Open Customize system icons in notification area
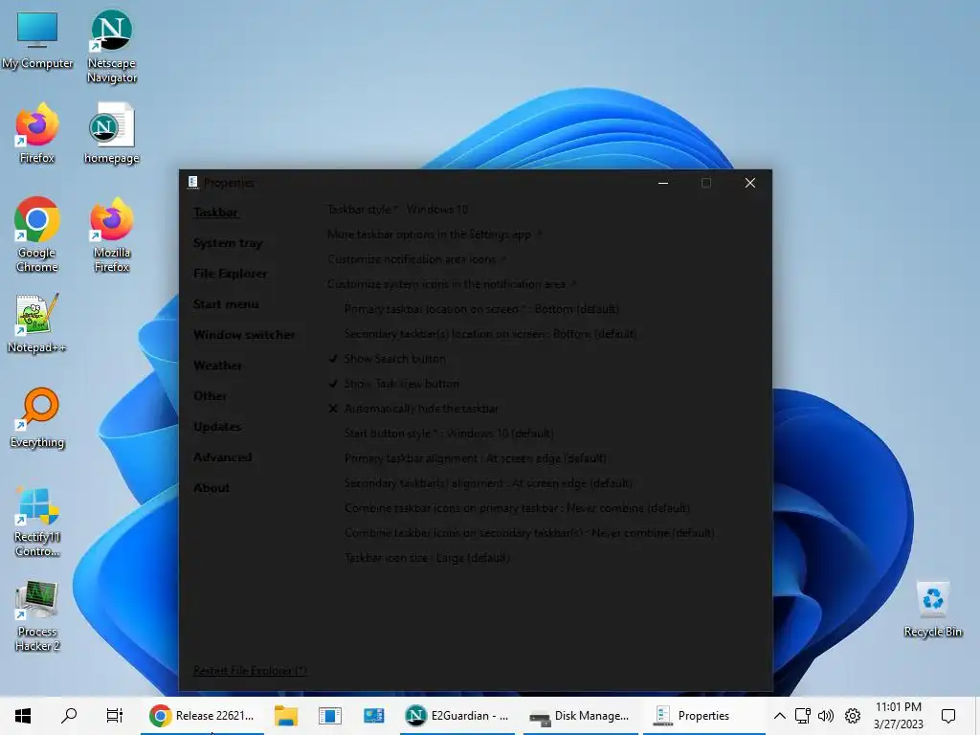The image size is (980, 735). coord(452,284)
